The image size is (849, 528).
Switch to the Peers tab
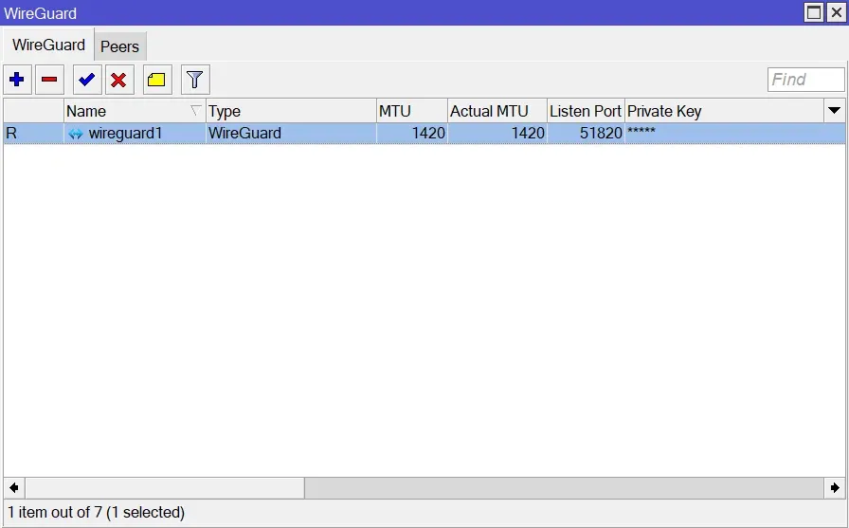click(119, 46)
